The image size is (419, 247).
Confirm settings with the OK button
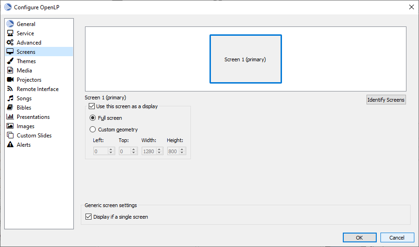[x=360, y=237]
